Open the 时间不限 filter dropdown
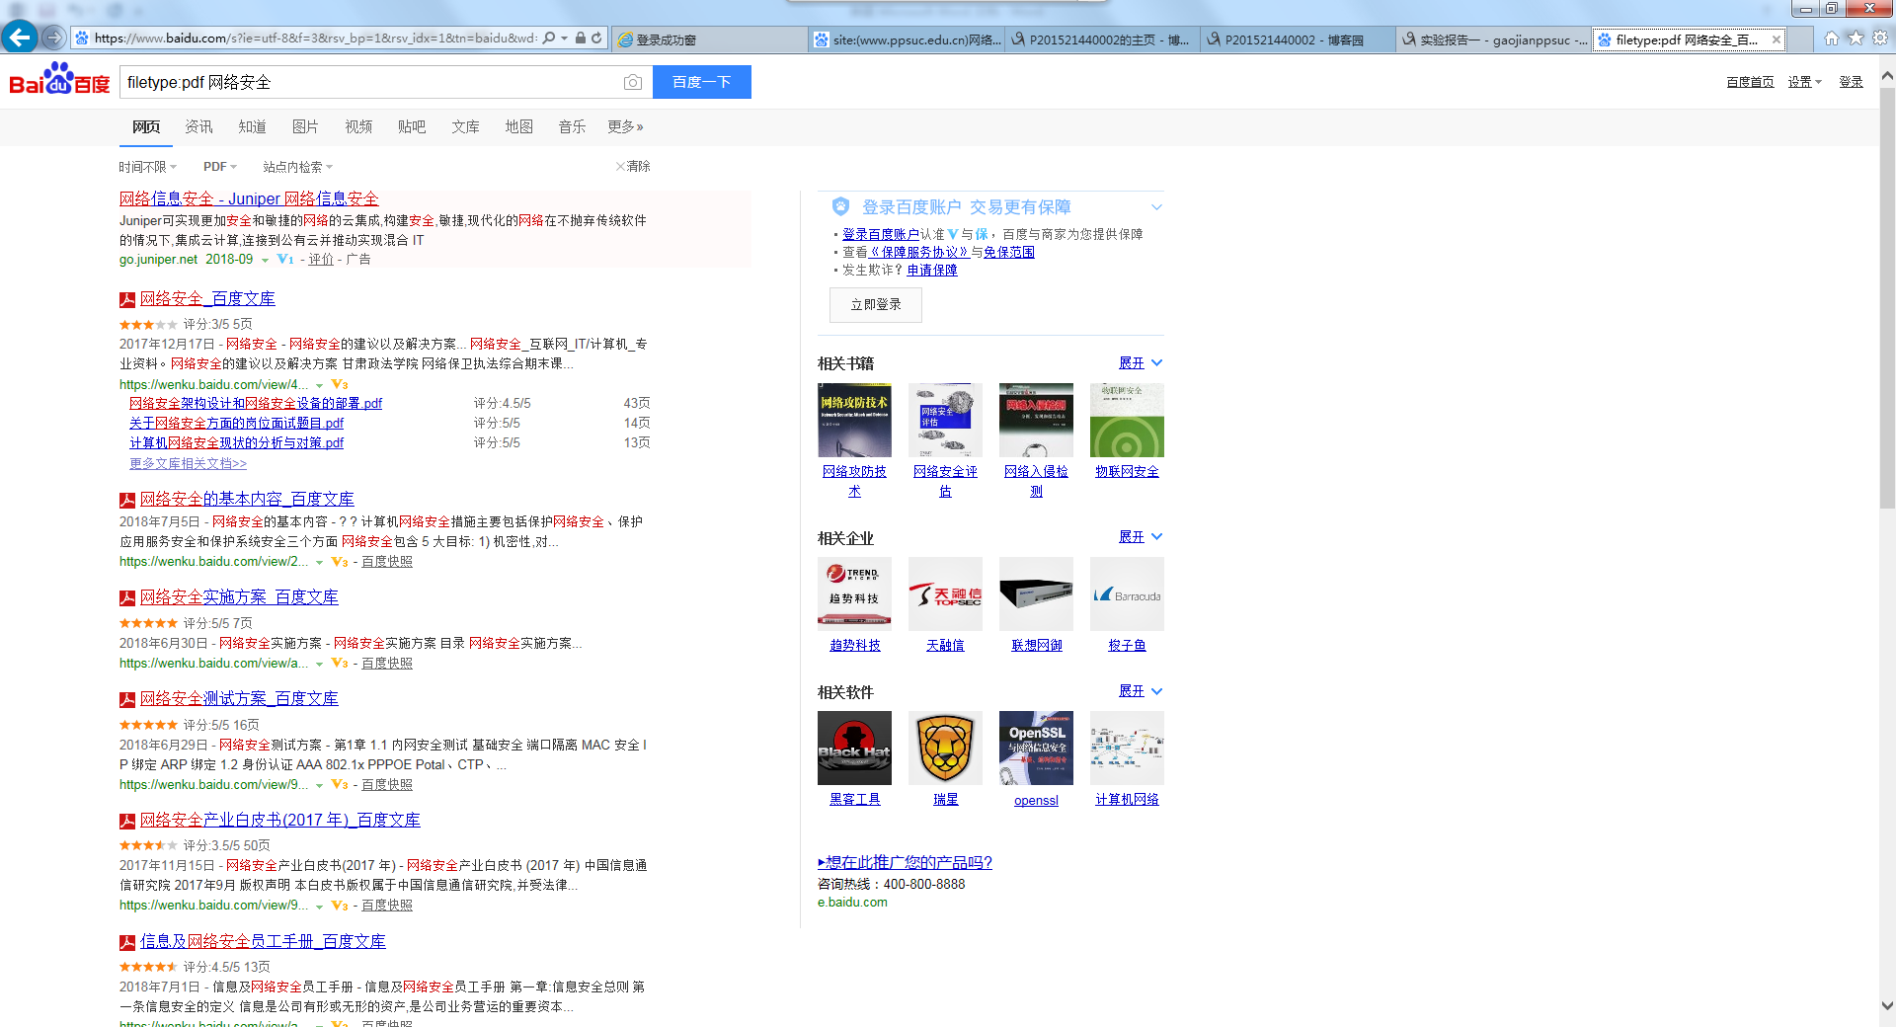 tap(147, 167)
